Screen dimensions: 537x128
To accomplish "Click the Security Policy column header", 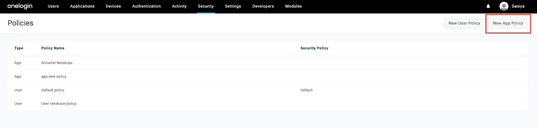I will (314, 48).
